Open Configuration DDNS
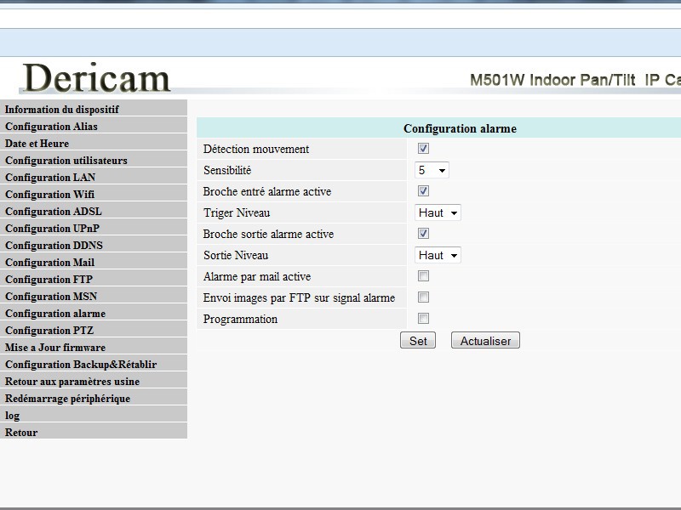This screenshot has width=681, height=510. (94, 244)
